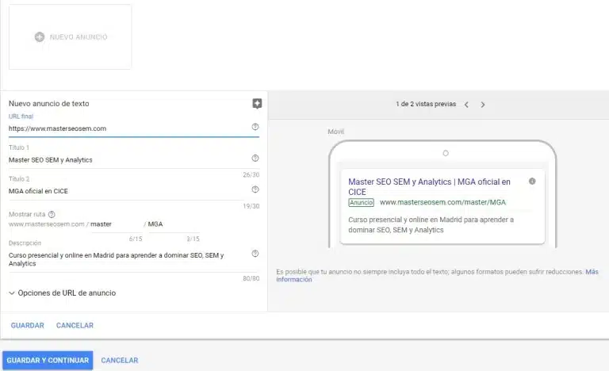Show the previous ad preview with left arrow

click(466, 104)
